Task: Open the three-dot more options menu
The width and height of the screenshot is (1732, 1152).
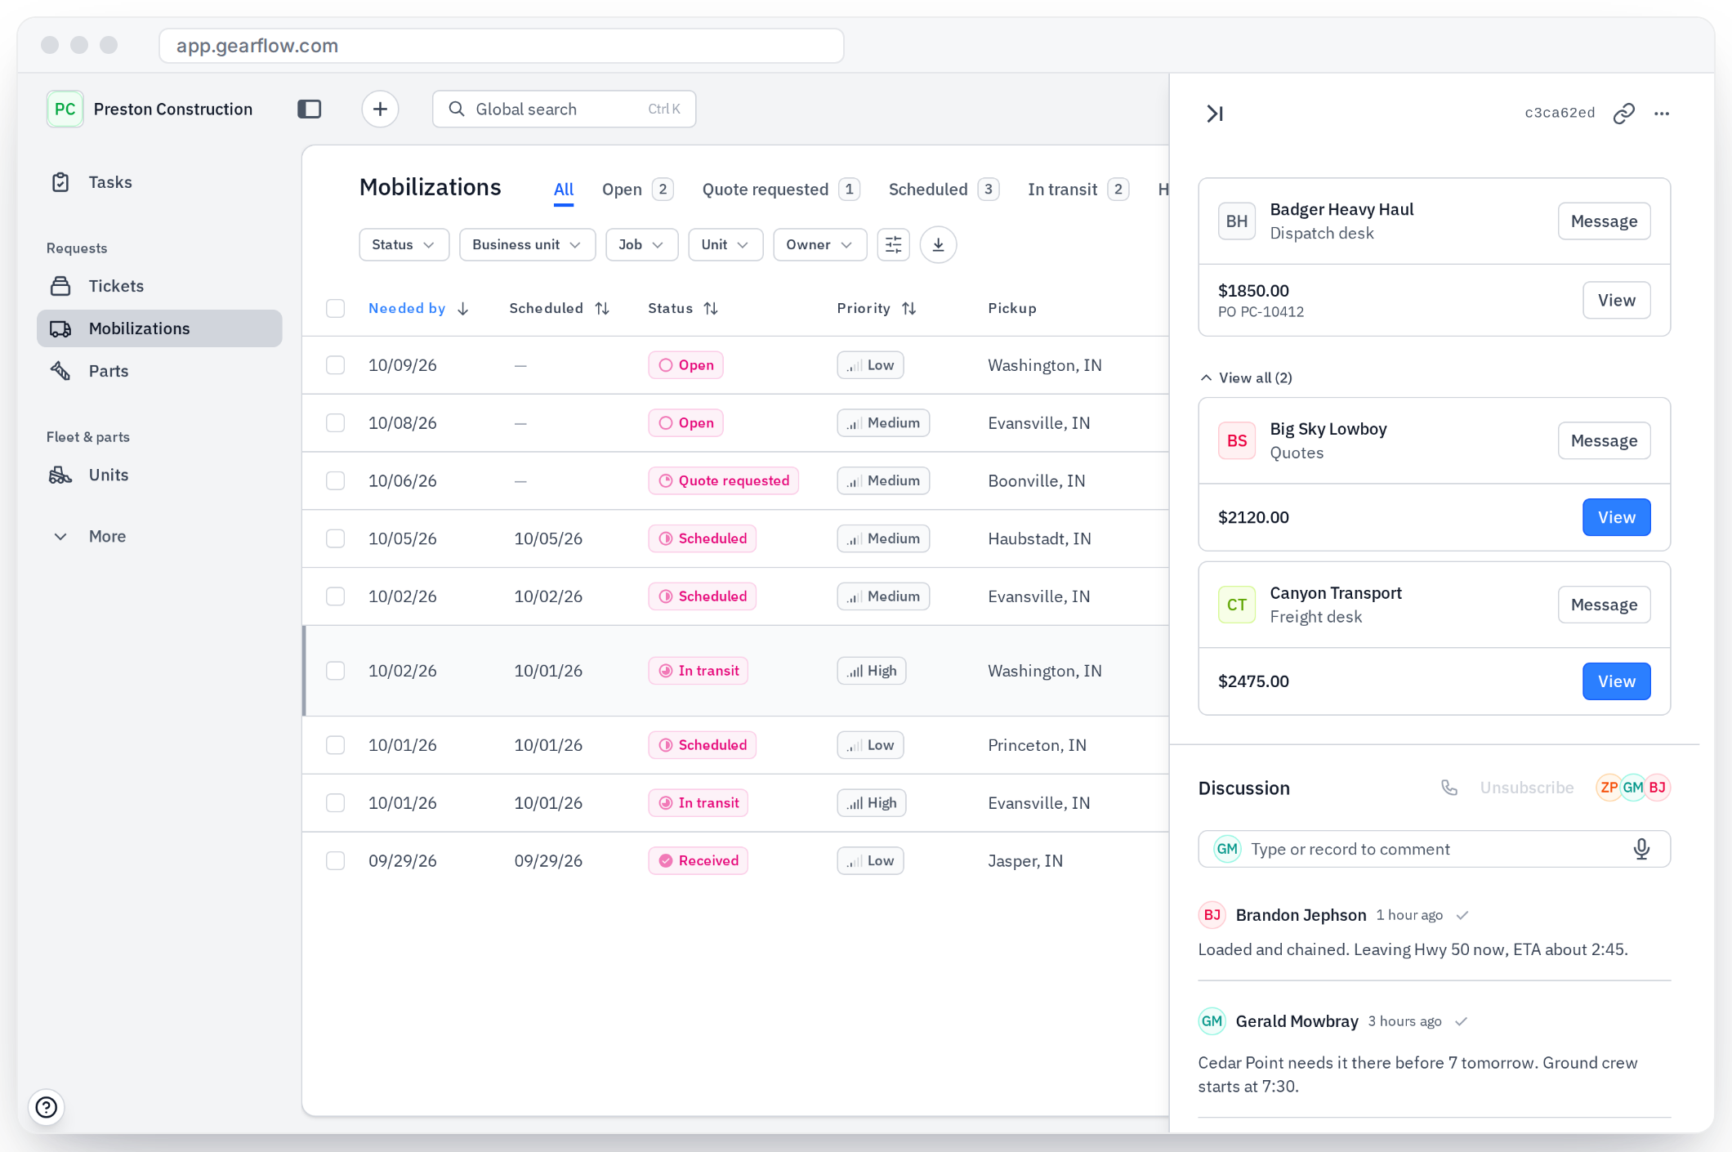Action: [x=1662, y=114]
